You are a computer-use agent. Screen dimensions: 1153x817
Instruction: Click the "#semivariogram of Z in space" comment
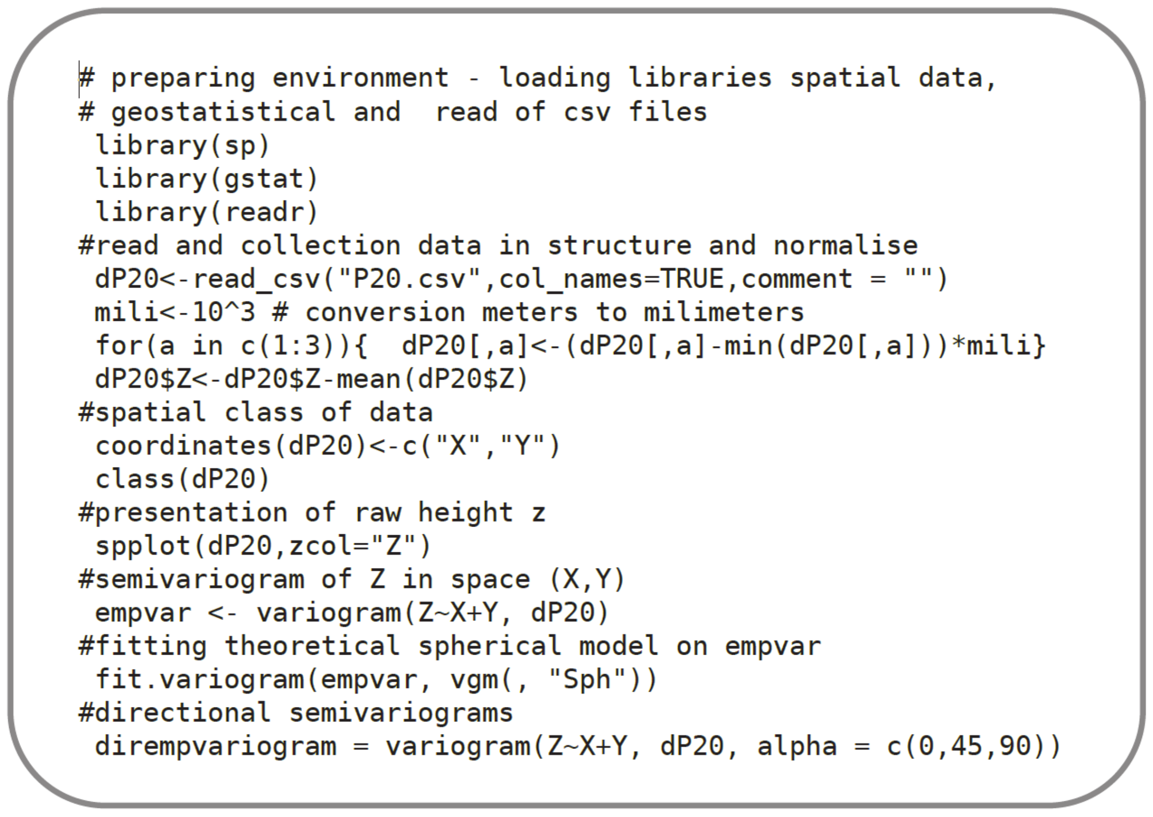(352, 579)
